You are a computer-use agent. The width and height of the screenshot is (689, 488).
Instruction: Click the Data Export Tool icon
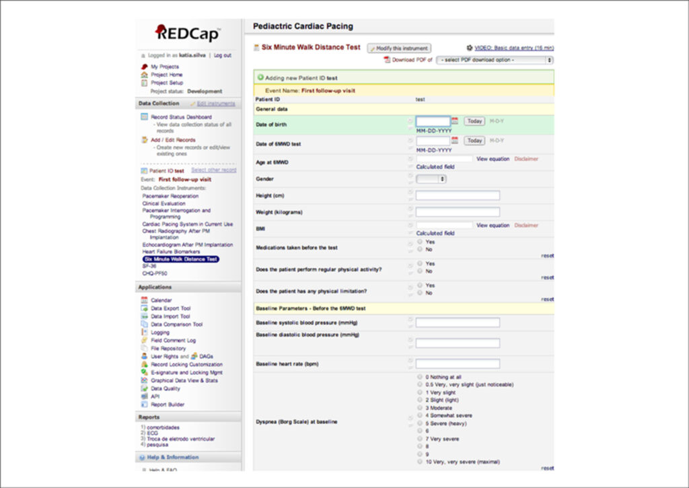click(x=144, y=308)
